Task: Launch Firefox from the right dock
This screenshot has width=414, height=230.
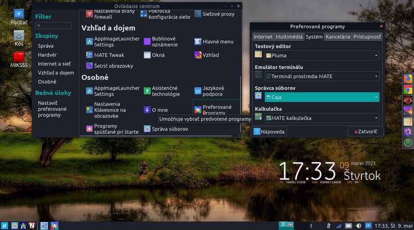Action: [408, 79]
